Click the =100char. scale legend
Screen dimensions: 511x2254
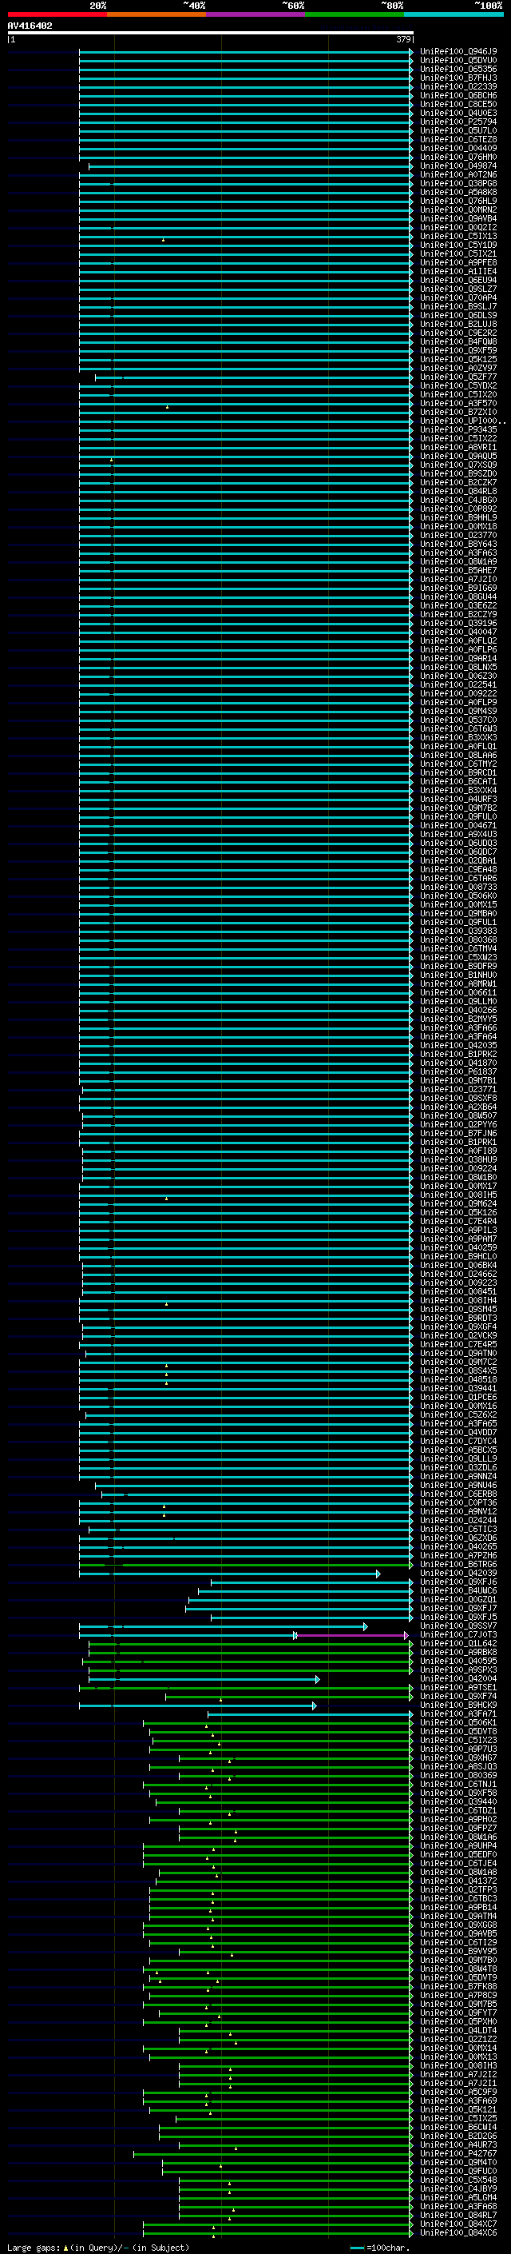click(x=379, y=2247)
